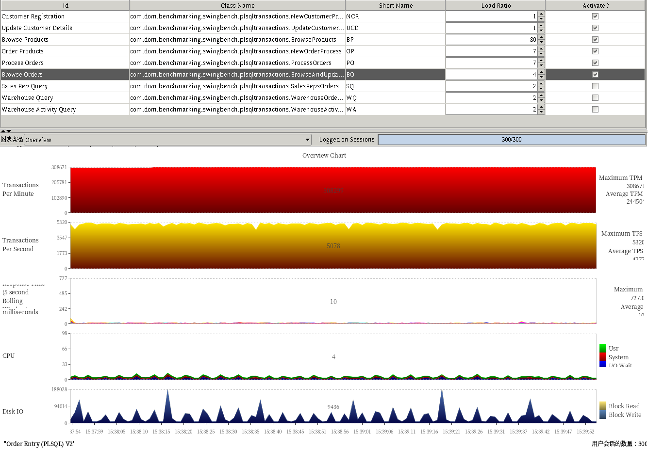This screenshot has height=449, width=648.
Task: Click the NCR short name cell
Action: click(396, 16)
